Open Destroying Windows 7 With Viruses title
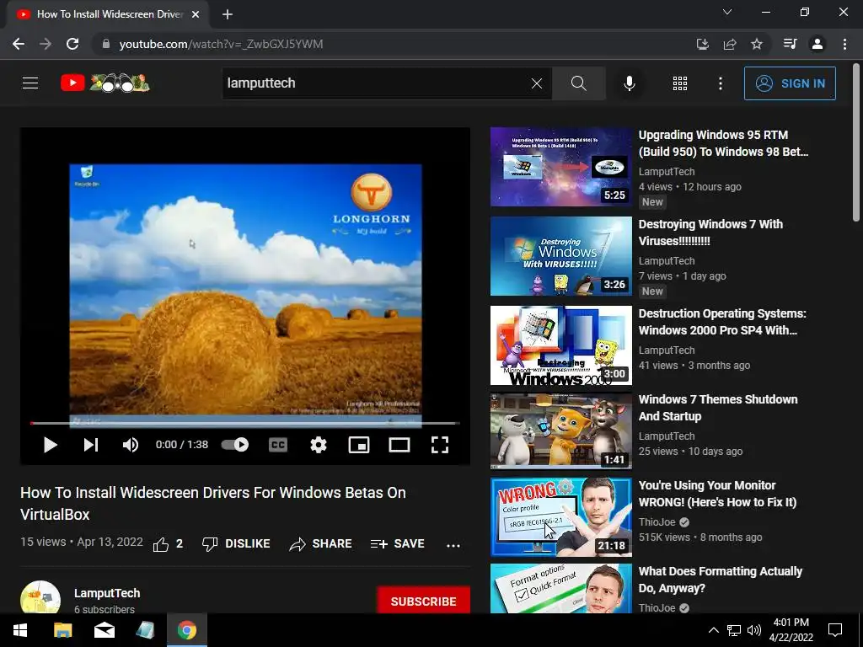 (x=710, y=233)
